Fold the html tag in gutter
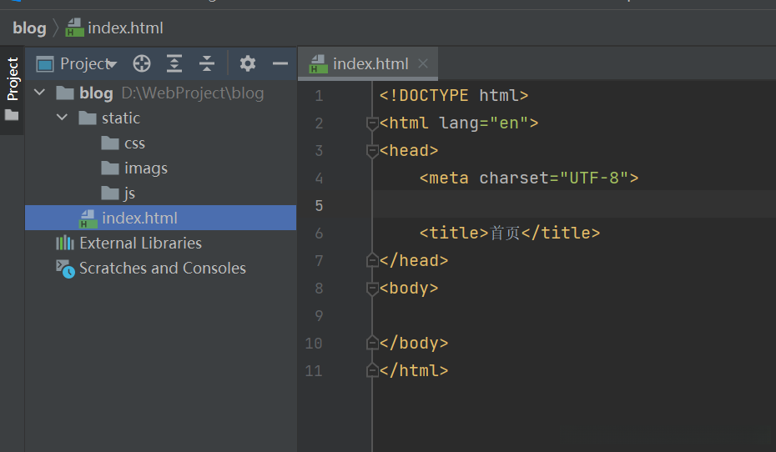This screenshot has width=776, height=452. tap(372, 123)
